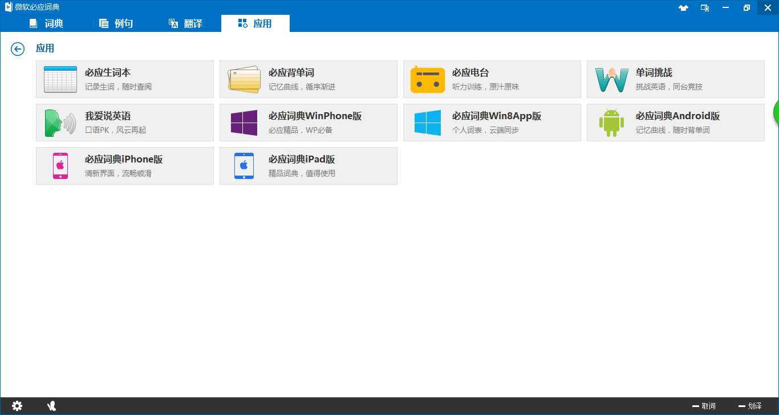
Task: Click the blue iPad device icon
Action: [x=244, y=166]
